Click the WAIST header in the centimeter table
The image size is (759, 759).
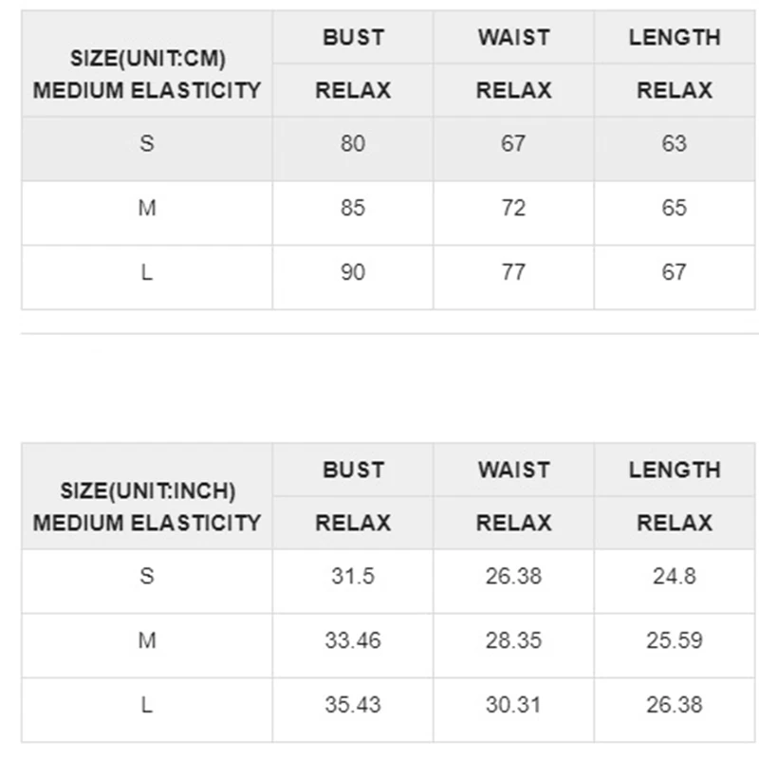click(513, 38)
